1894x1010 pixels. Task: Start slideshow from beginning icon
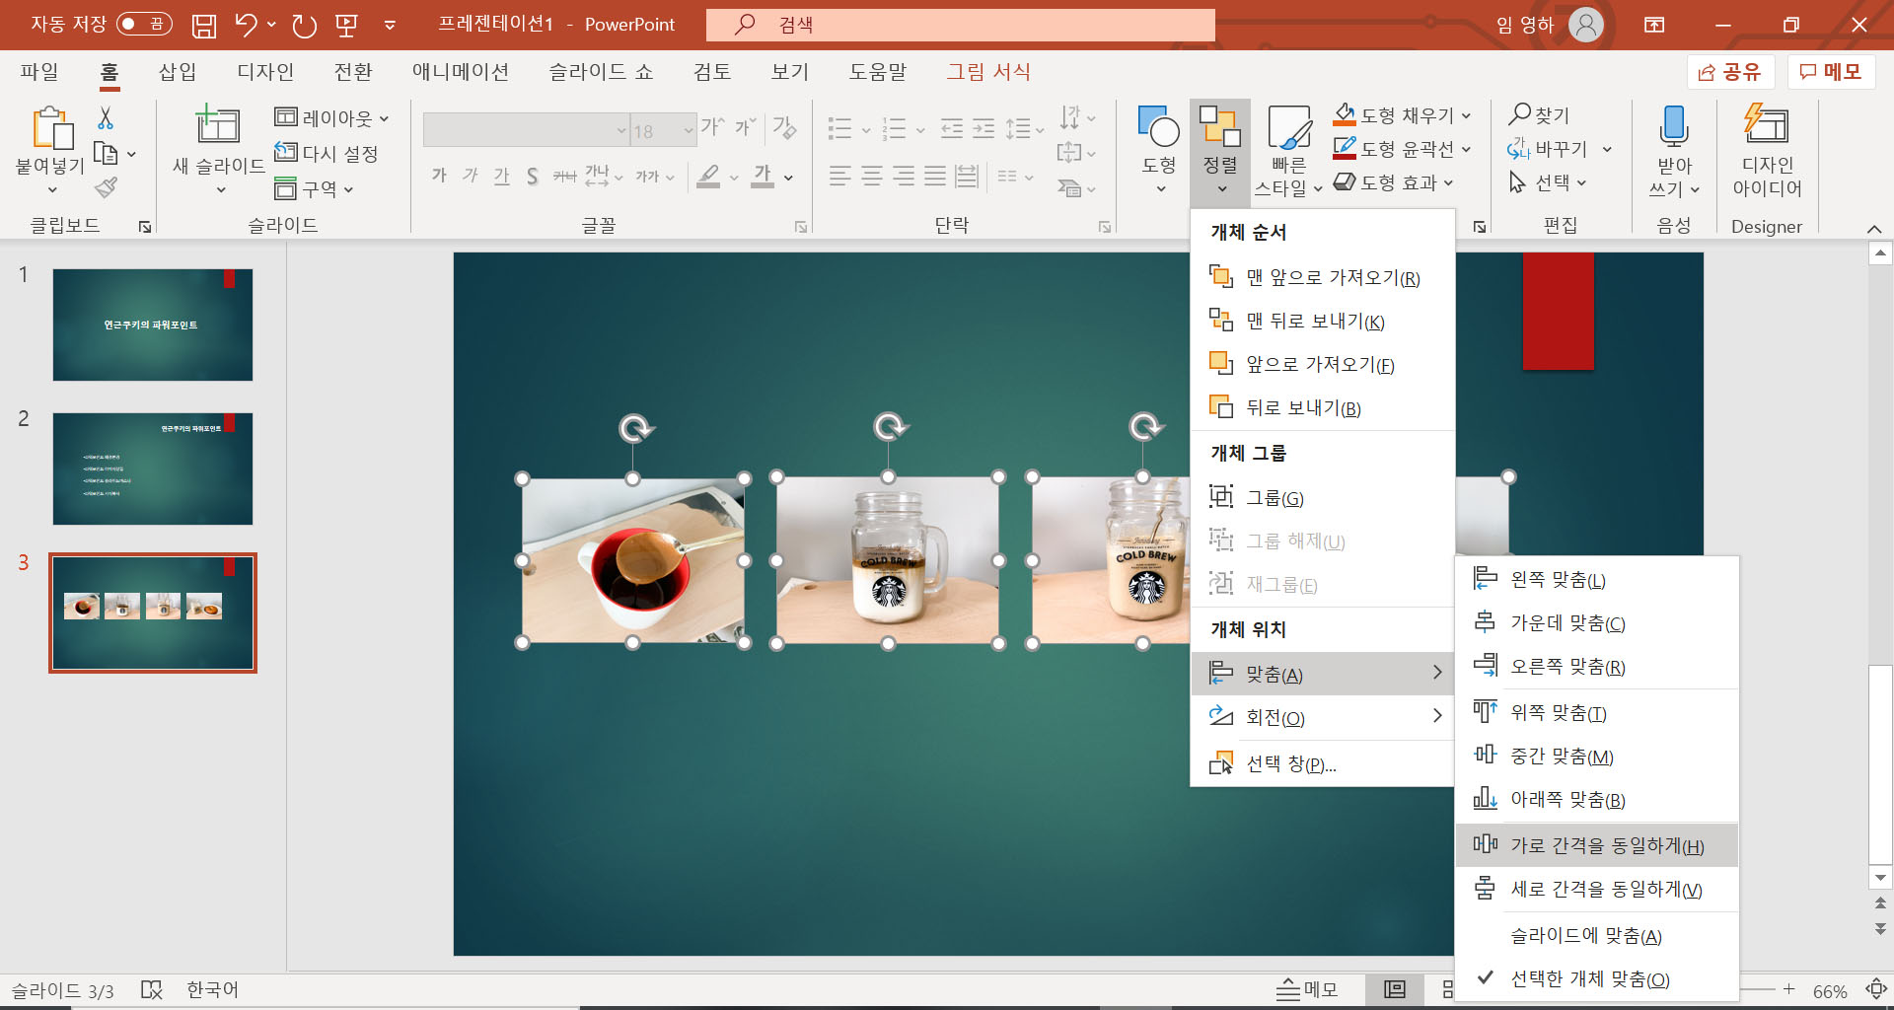coord(346,25)
